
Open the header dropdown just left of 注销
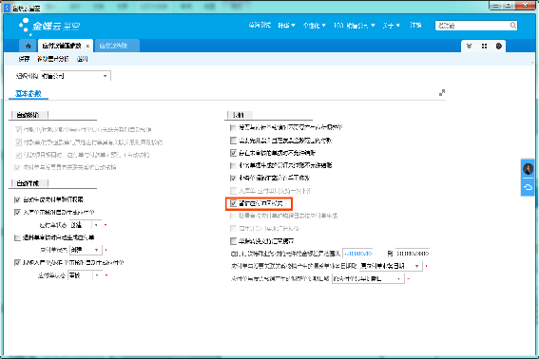coord(392,26)
